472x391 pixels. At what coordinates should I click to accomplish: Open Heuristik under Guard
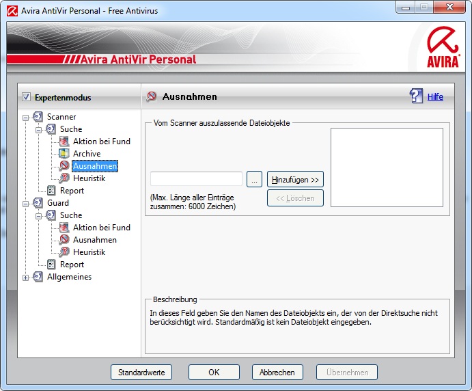coord(89,252)
